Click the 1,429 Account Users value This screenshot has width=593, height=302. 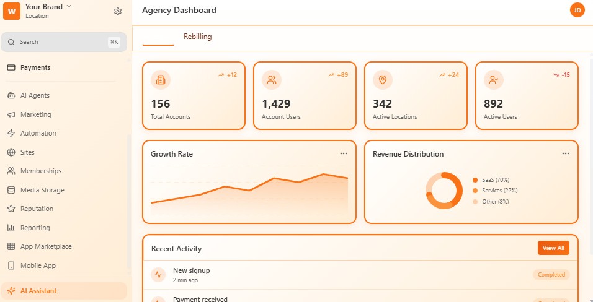276,104
